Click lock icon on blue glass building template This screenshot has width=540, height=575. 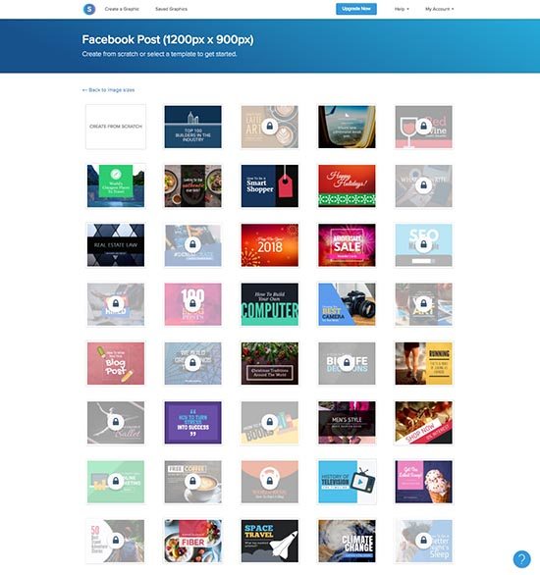pos(192,363)
